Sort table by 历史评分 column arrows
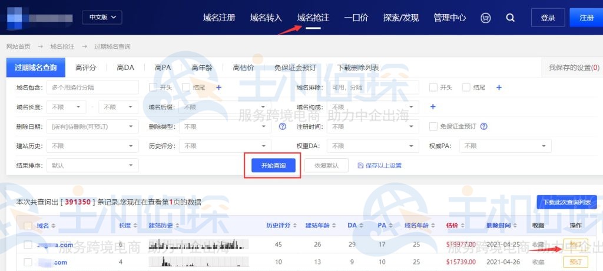The height and width of the screenshot is (271, 603). pos(294,226)
